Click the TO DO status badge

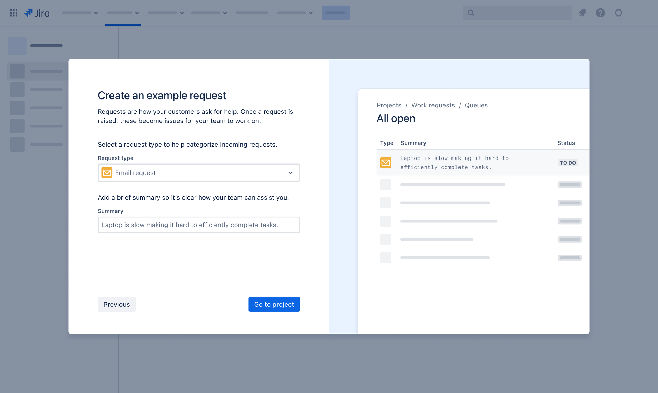coord(568,163)
